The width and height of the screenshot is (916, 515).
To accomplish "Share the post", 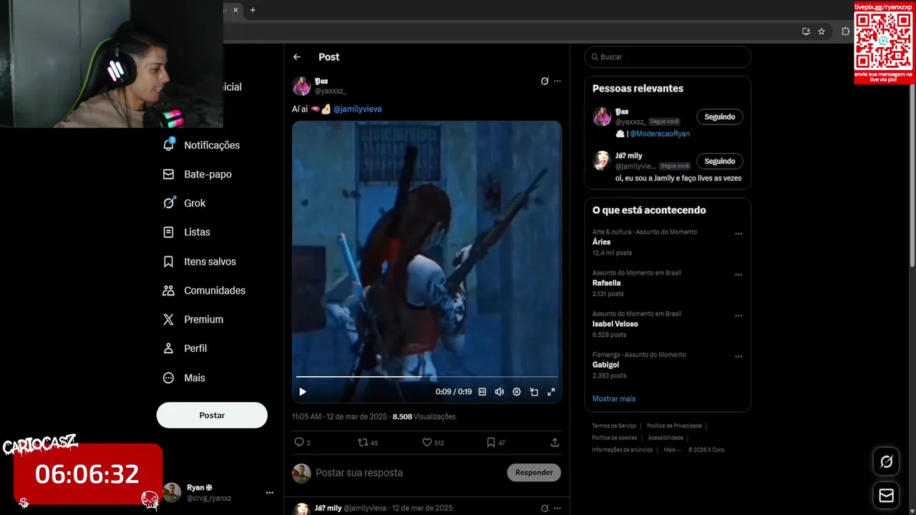I will [x=555, y=443].
